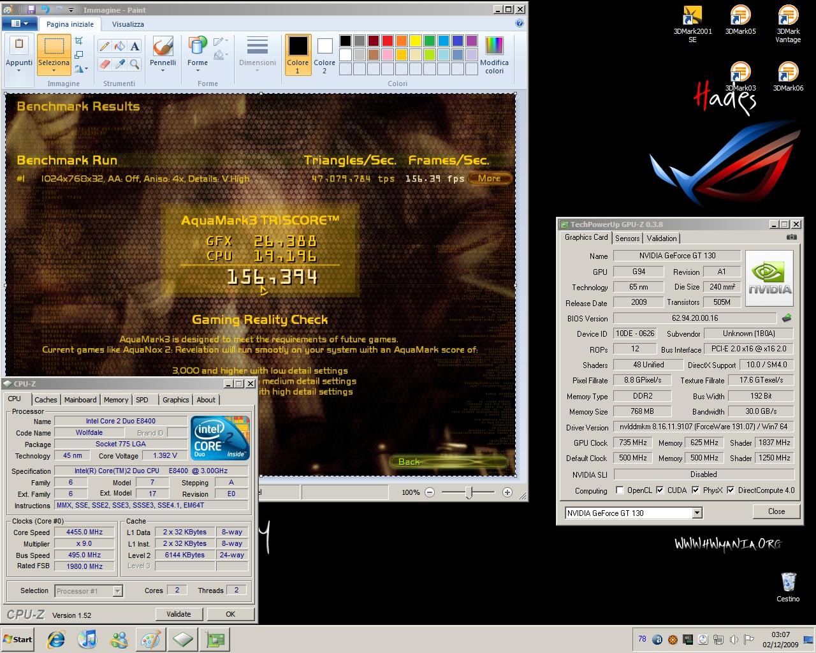816x653 pixels.
Task: Click the volume speaker tray icon
Action: coord(733,640)
